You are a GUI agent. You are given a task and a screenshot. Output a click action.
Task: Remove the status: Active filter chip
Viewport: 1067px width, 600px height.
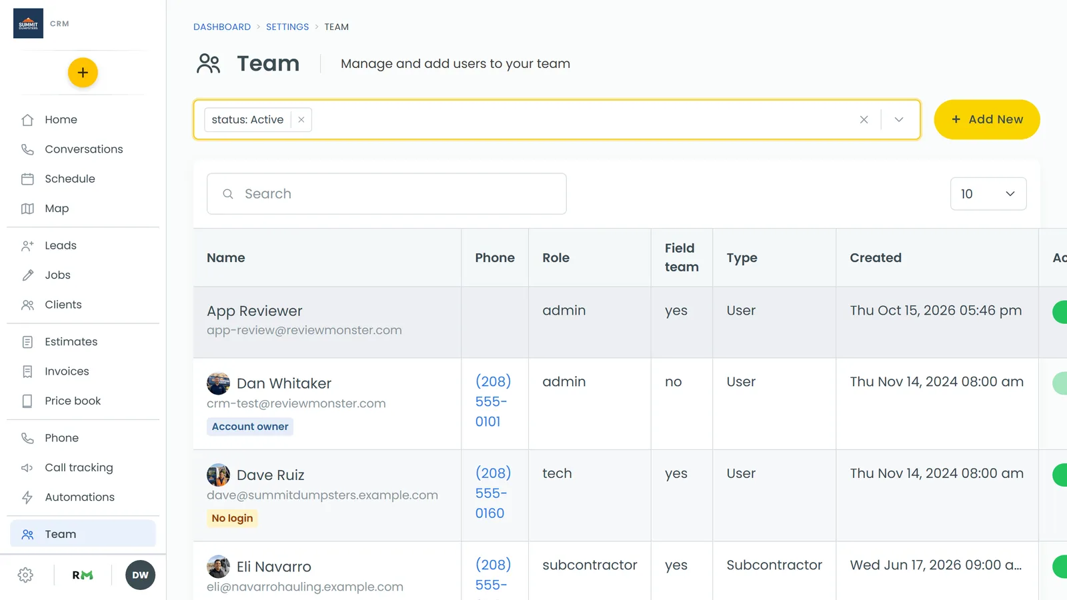301,120
